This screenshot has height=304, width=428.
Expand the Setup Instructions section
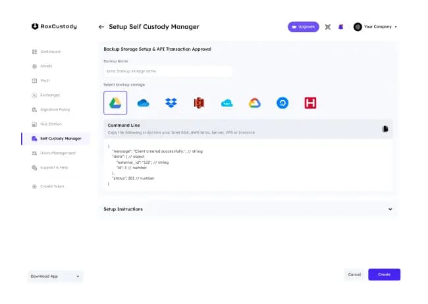coord(390,209)
